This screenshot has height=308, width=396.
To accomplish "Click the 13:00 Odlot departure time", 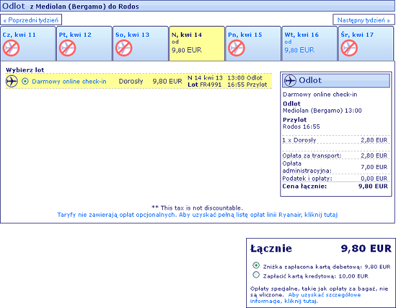I will [x=245, y=78].
